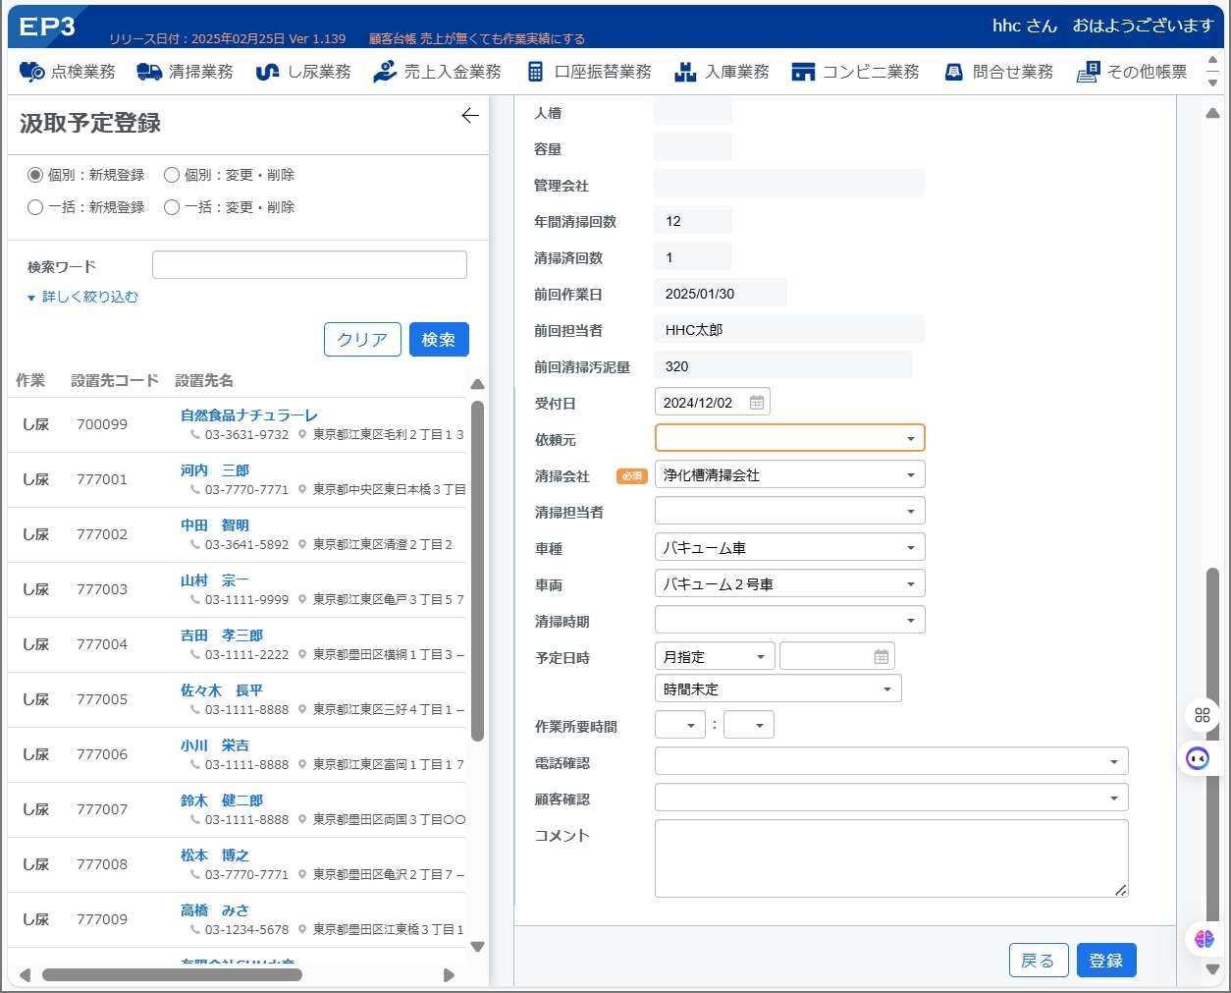The height and width of the screenshot is (993, 1231).
Task: Select 個別：変更・削除 radio button
Action: [172, 175]
